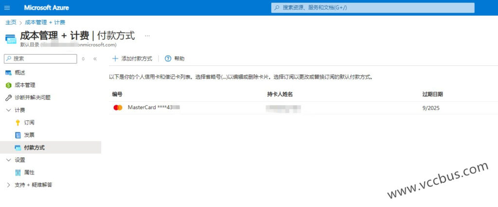Click the top search resources field
This screenshot has height=207, width=498.
pos(372,8)
